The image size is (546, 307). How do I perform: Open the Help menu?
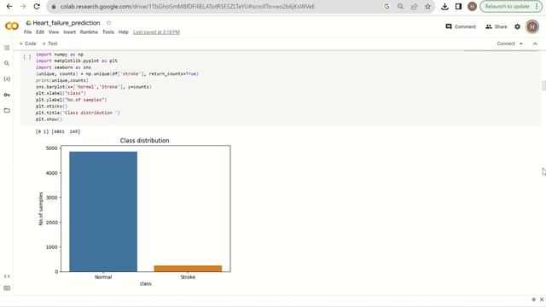point(123,32)
